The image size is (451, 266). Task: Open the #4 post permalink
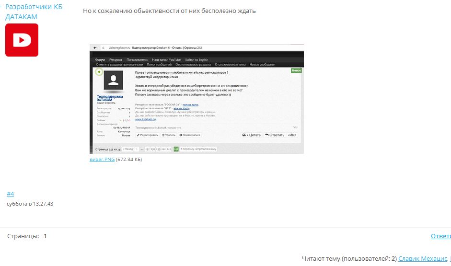(x=11, y=194)
